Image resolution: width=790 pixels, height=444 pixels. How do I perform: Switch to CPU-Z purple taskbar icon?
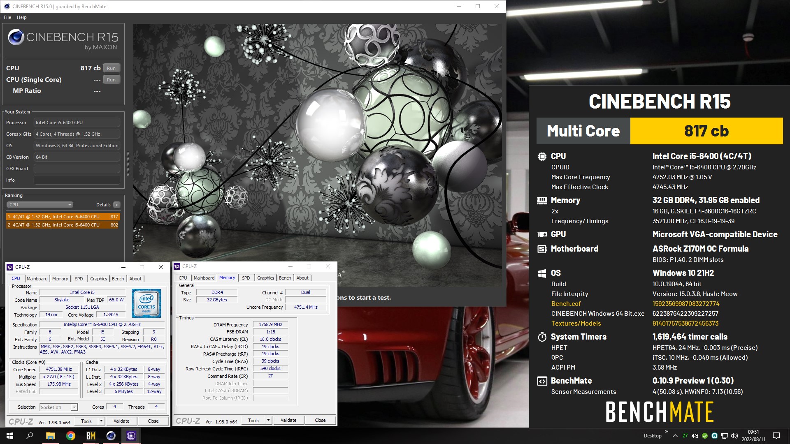(x=131, y=436)
